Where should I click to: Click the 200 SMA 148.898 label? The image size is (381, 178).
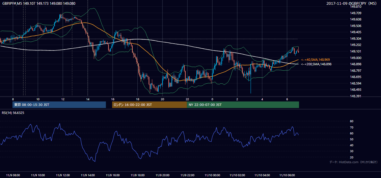coord(316,64)
